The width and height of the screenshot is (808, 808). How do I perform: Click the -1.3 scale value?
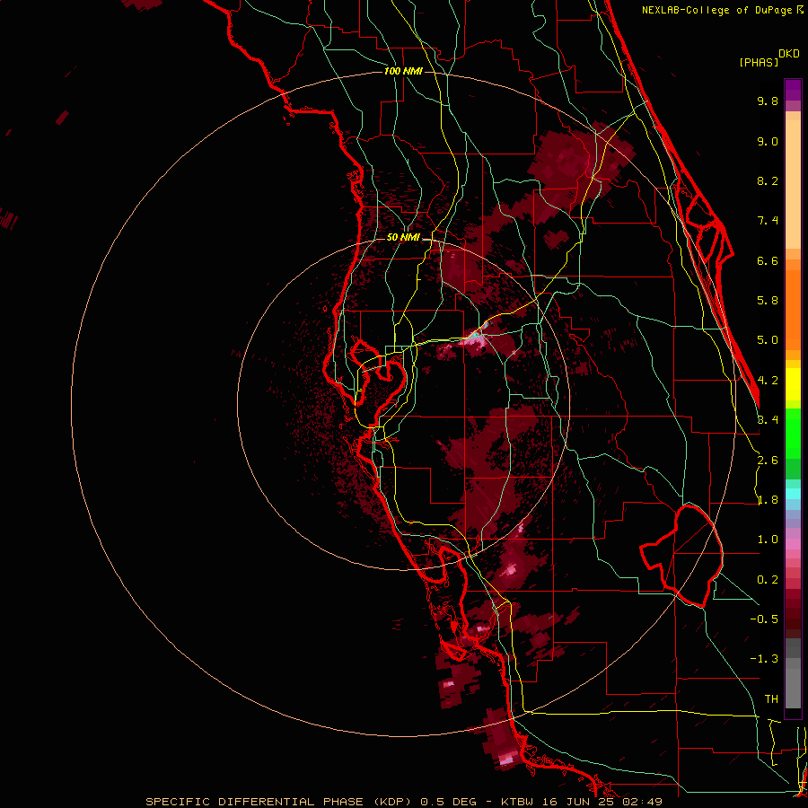764,659
